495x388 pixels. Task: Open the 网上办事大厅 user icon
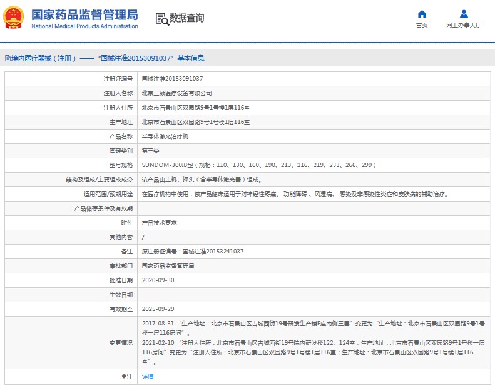click(x=464, y=14)
